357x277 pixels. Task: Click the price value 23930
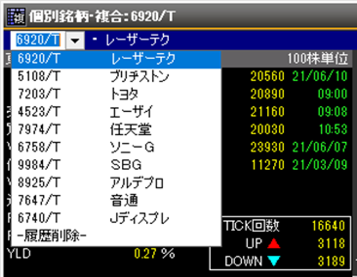268,147
